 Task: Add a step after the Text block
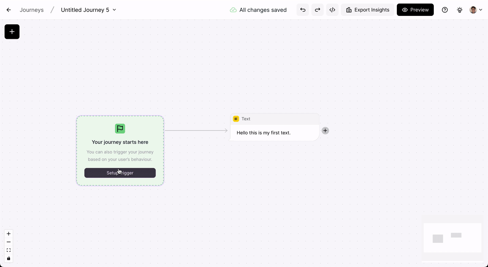click(325, 130)
